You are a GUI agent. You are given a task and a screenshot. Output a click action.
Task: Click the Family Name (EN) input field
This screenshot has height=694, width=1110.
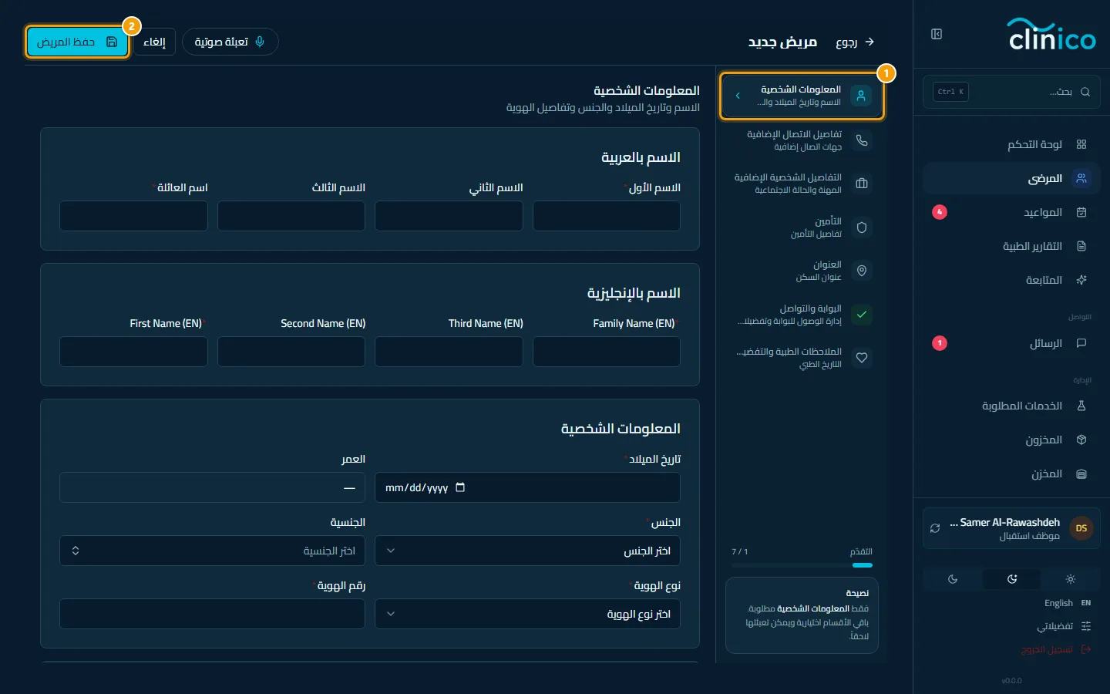(x=607, y=352)
